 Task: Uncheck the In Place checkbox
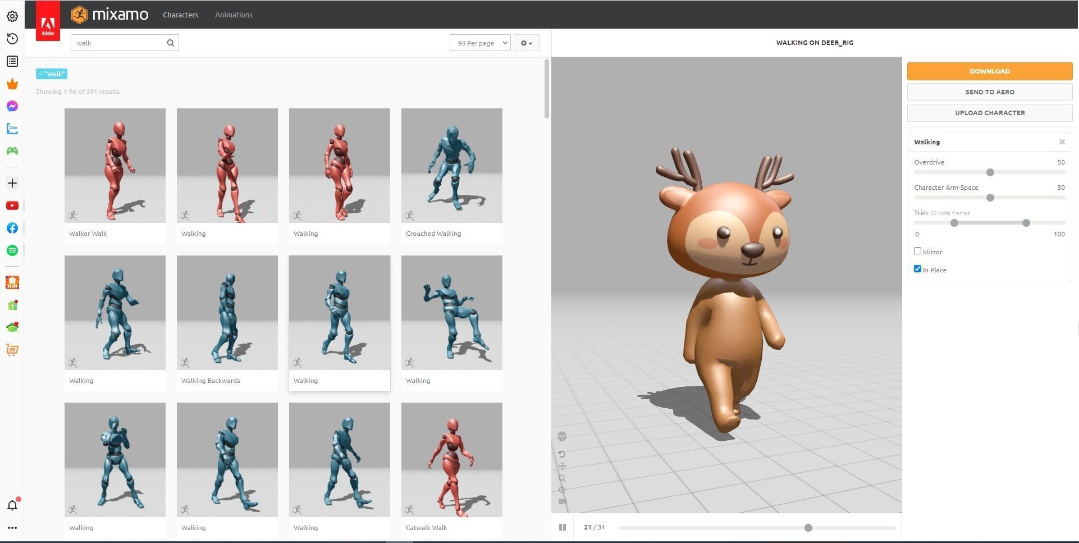(x=917, y=269)
